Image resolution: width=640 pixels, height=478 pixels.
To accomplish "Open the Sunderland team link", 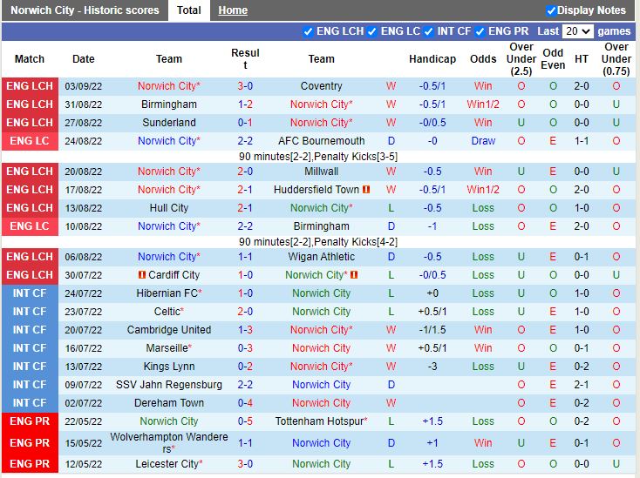I will 169,123.
